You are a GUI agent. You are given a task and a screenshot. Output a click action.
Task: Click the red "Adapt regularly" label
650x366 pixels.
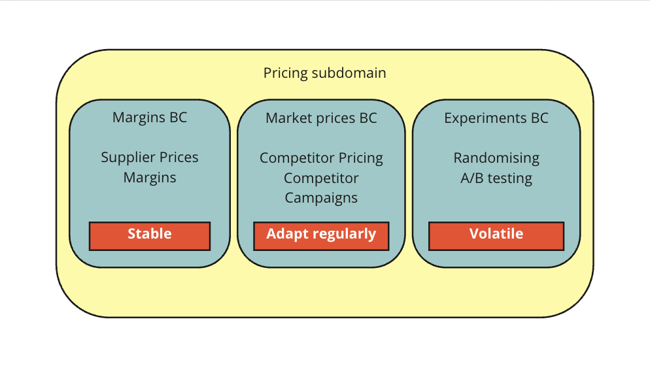point(321,235)
